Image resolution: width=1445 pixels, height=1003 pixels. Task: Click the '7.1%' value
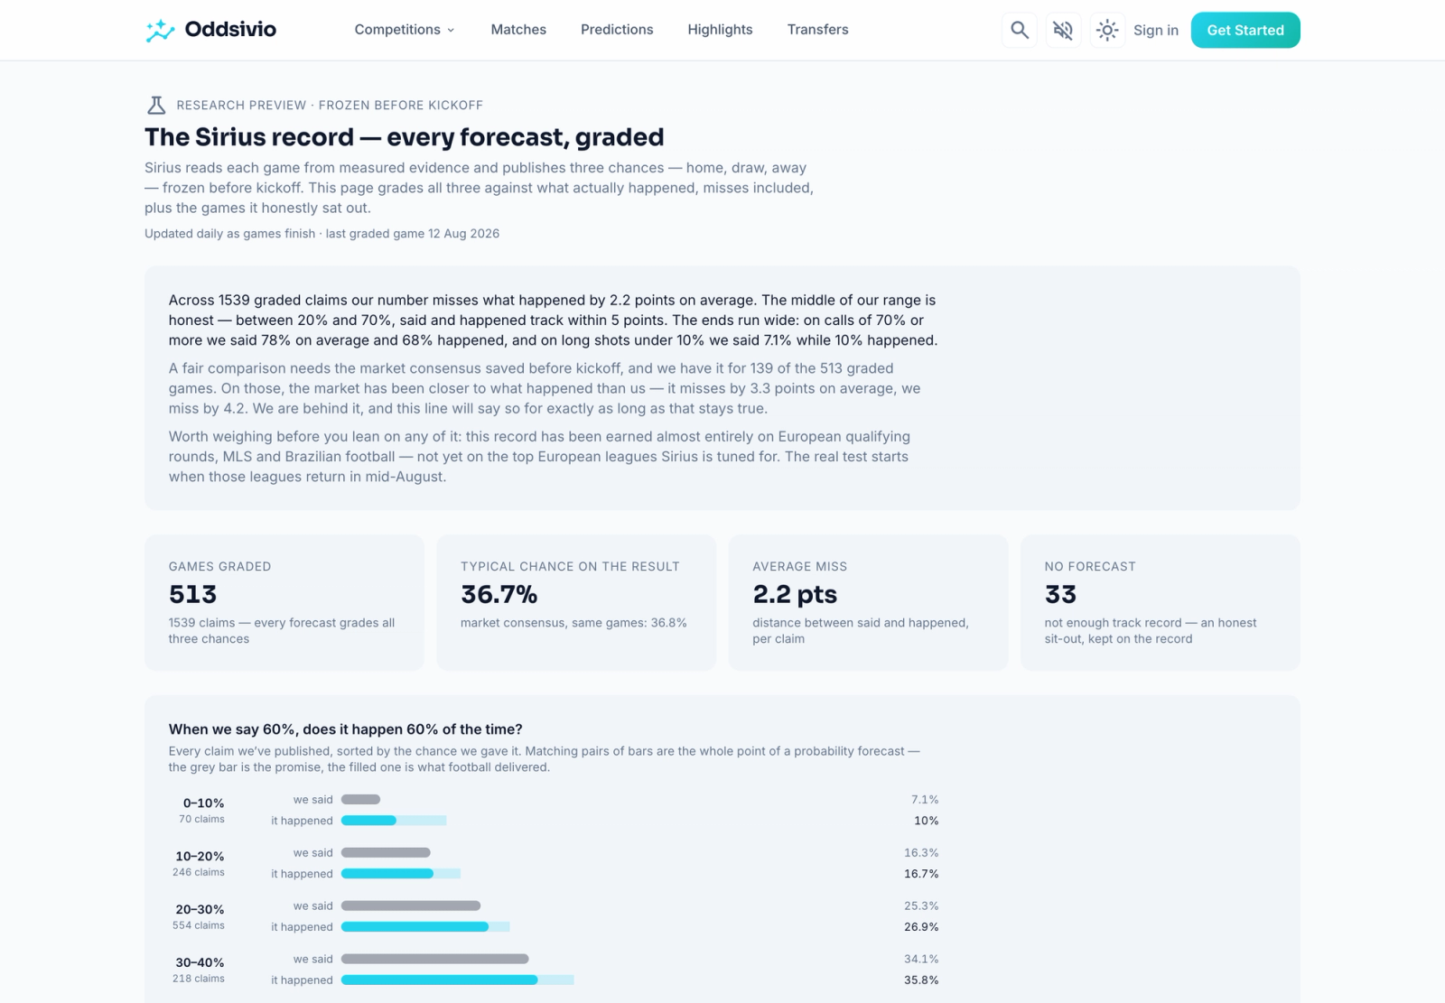tap(925, 800)
